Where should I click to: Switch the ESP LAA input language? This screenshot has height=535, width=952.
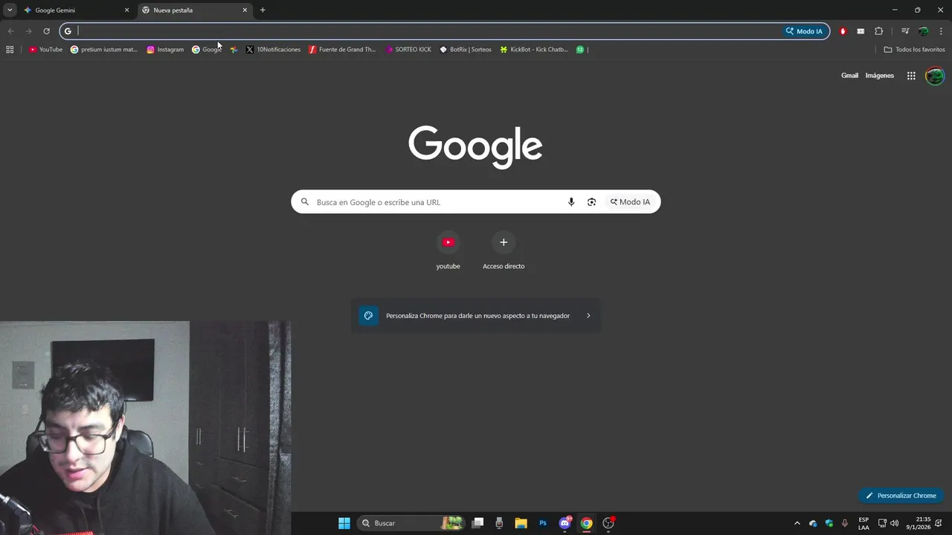coord(863,523)
